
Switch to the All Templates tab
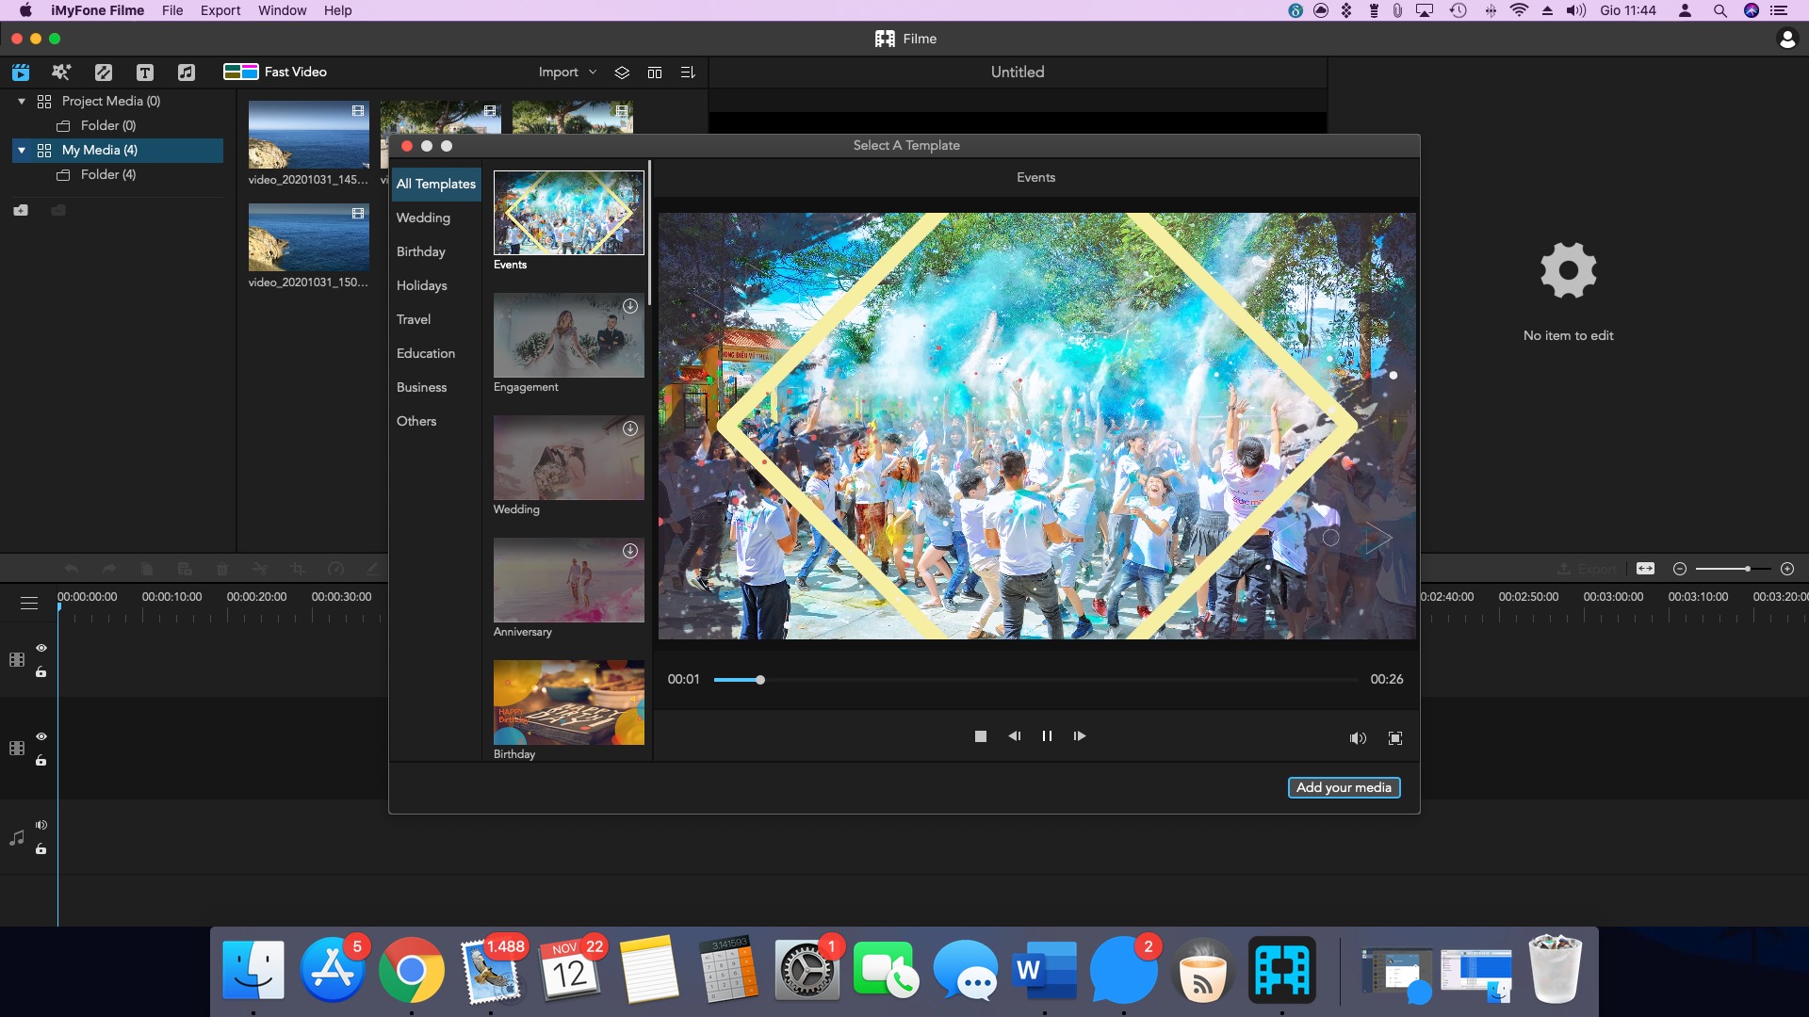click(x=434, y=184)
